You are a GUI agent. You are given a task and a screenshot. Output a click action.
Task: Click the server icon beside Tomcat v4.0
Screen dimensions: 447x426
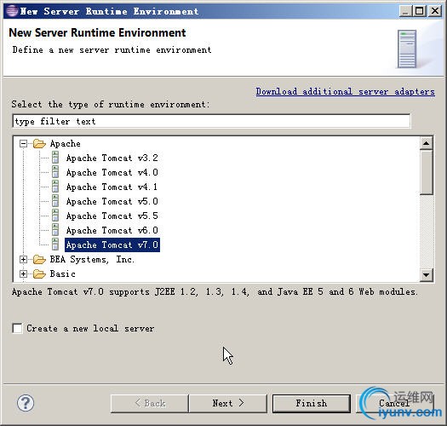point(55,172)
